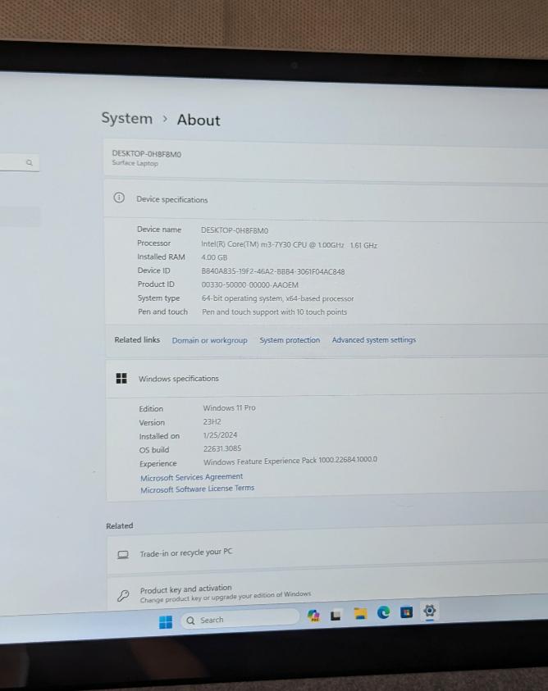This screenshot has height=691, width=548.
Task: Click the Device specifications info icon
Action: click(119, 198)
